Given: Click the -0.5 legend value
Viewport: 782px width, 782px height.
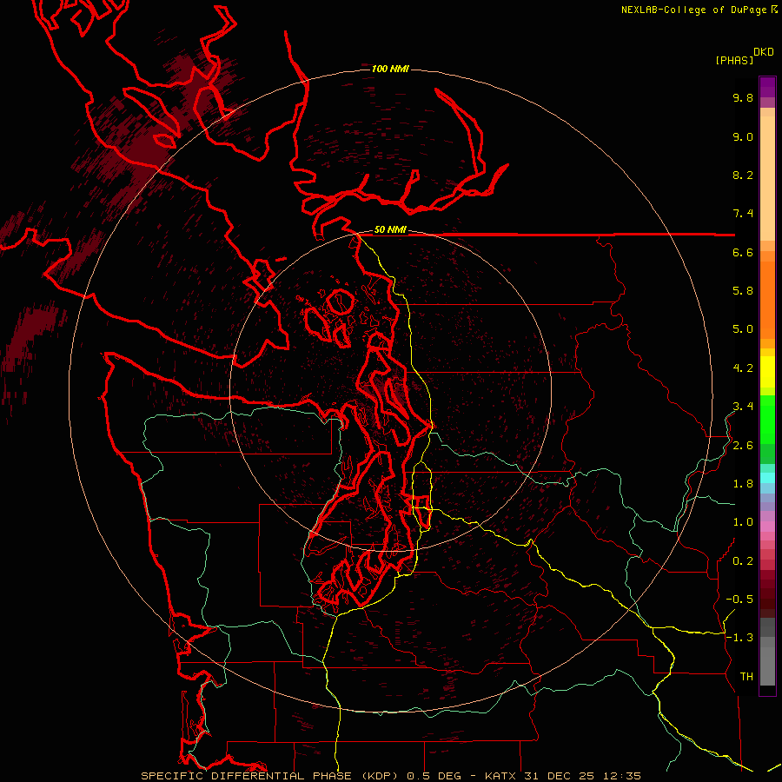Looking at the screenshot, I should point(739,600).
